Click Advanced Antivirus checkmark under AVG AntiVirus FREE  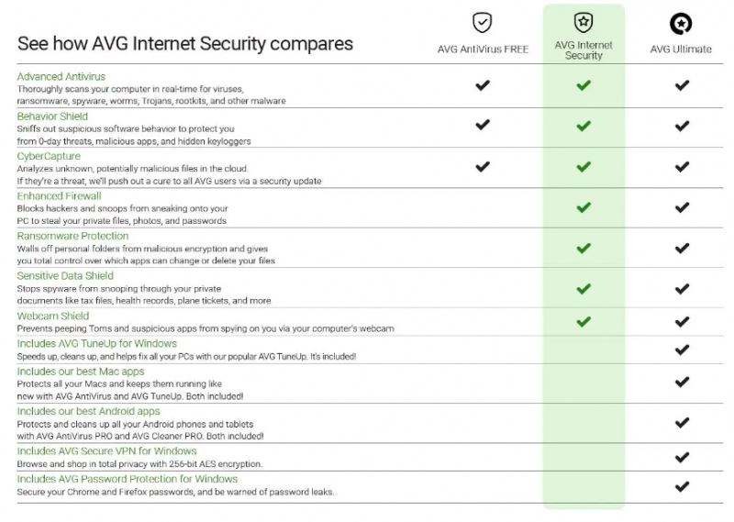click(x=483, y=85)
